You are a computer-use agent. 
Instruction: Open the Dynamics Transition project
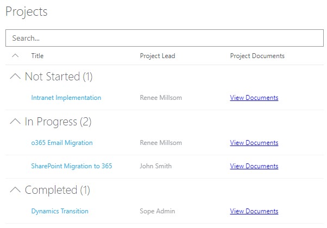(x=60, y=211)
